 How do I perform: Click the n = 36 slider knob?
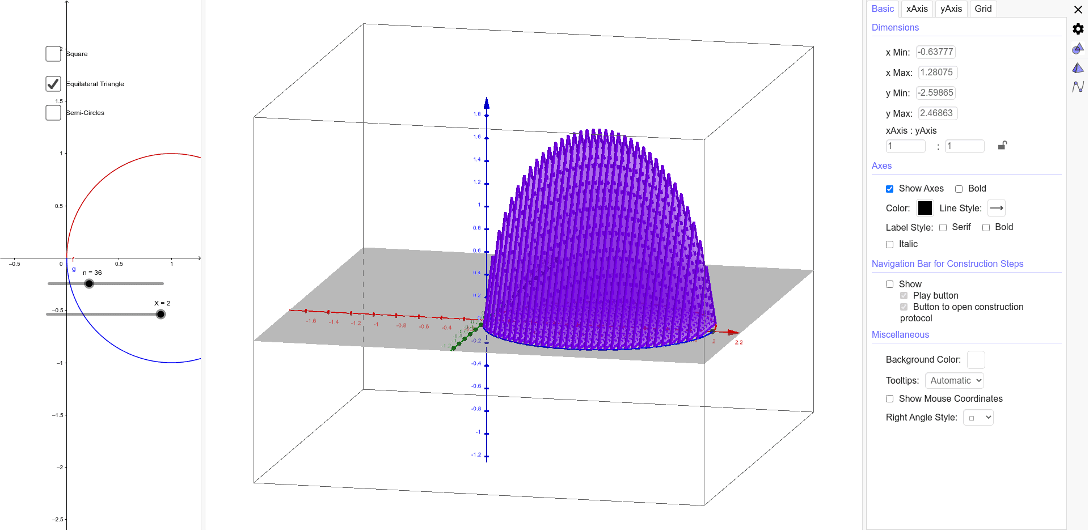tap(89, 283)
